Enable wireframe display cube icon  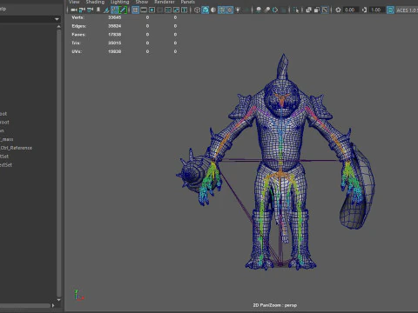click(197, 10)
